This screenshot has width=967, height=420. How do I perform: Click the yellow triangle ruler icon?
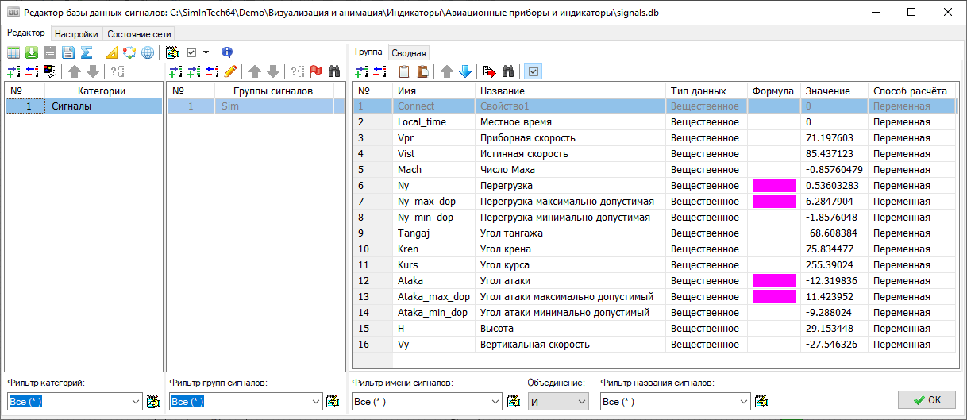(x=111, y=52)
